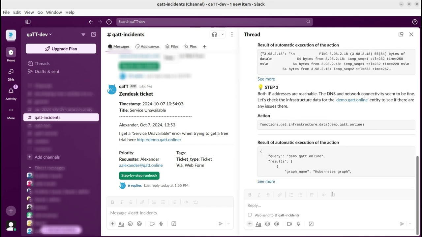Viewport: 422px width, 237px height.
Task: Open send options arrow in the channel composer
Action: coord(228,224)
